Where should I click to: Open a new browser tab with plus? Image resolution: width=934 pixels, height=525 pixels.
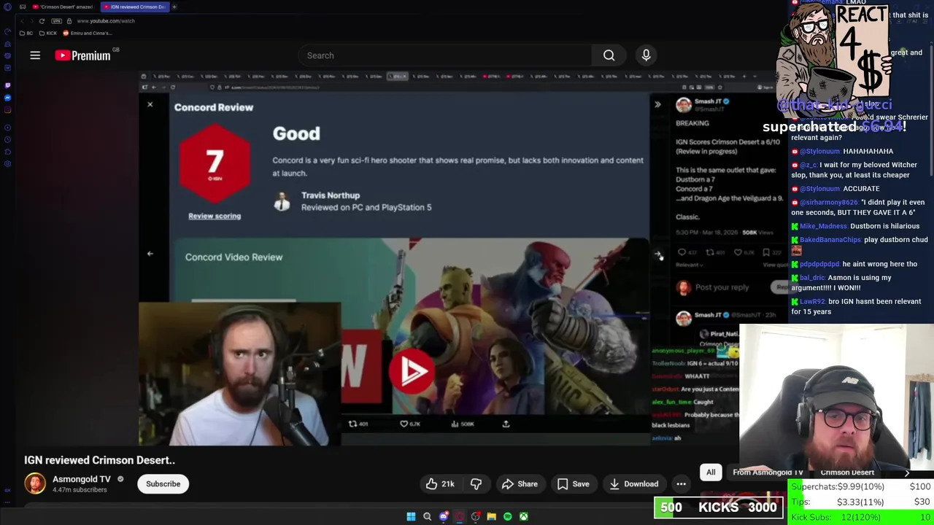[174, 7]
